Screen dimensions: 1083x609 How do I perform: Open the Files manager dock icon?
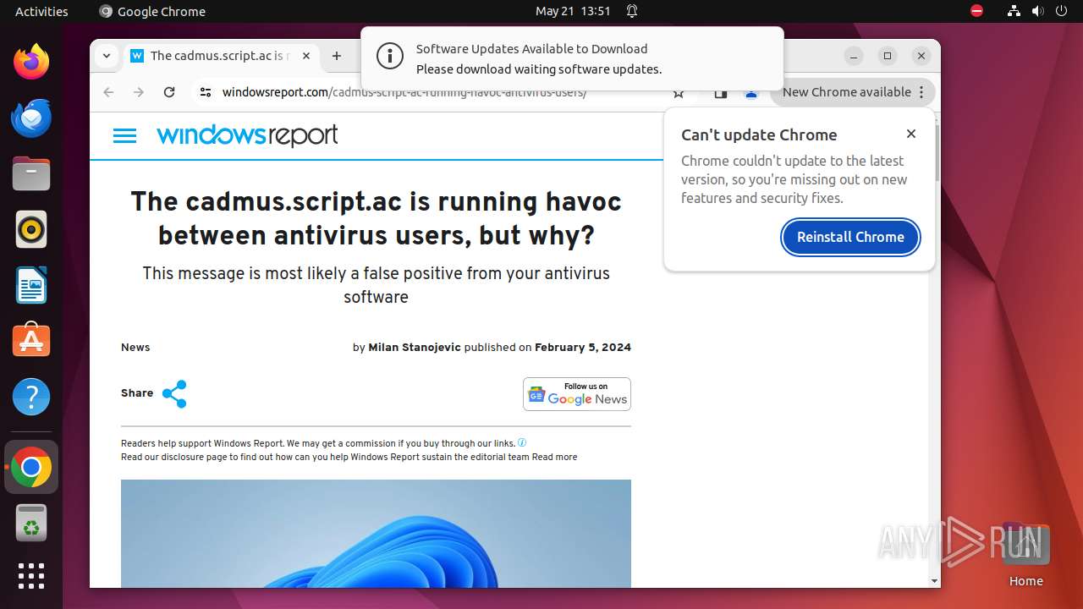coord(31,173)
